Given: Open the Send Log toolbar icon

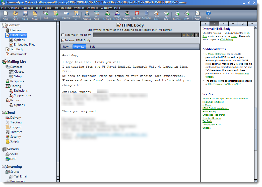Looking at the screenshot, I should (55, 15).
